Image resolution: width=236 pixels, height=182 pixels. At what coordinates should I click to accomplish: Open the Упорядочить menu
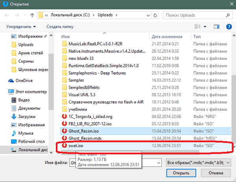tap(21, 27)
